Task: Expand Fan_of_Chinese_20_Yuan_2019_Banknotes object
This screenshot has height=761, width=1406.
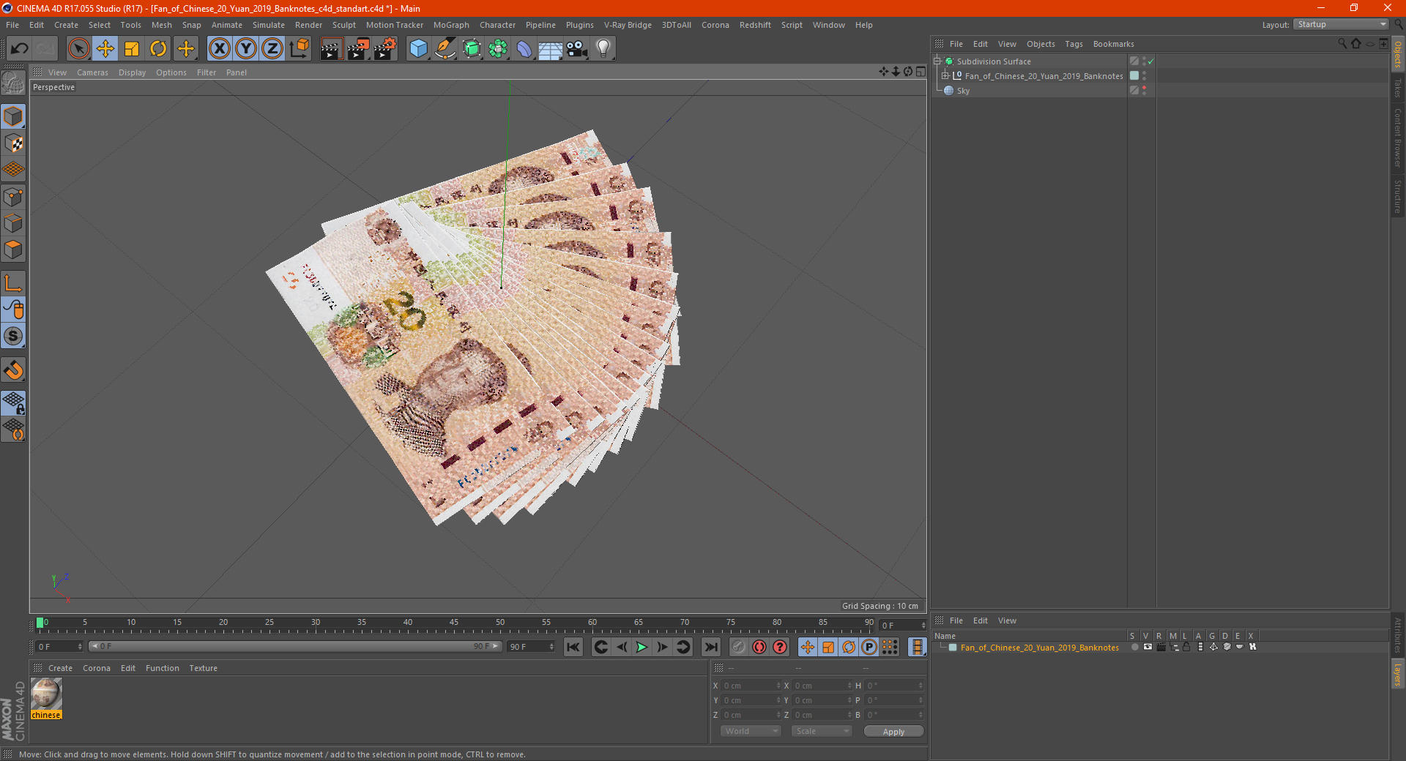Action: click(945, 76)
